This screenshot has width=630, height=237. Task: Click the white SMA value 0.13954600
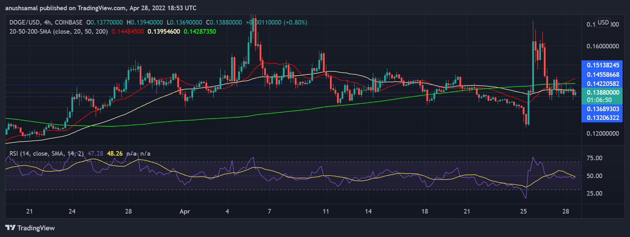click(164, 32)
